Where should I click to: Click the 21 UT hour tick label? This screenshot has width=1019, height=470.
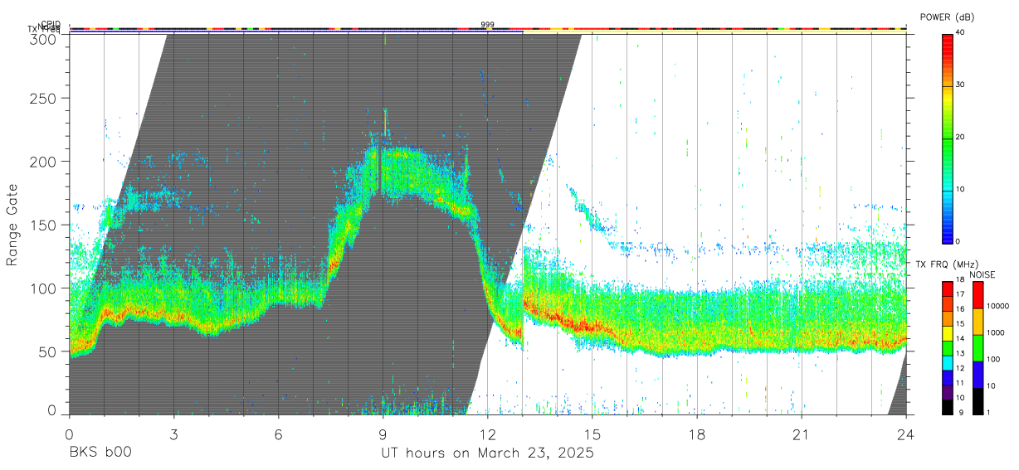(802, 435)
